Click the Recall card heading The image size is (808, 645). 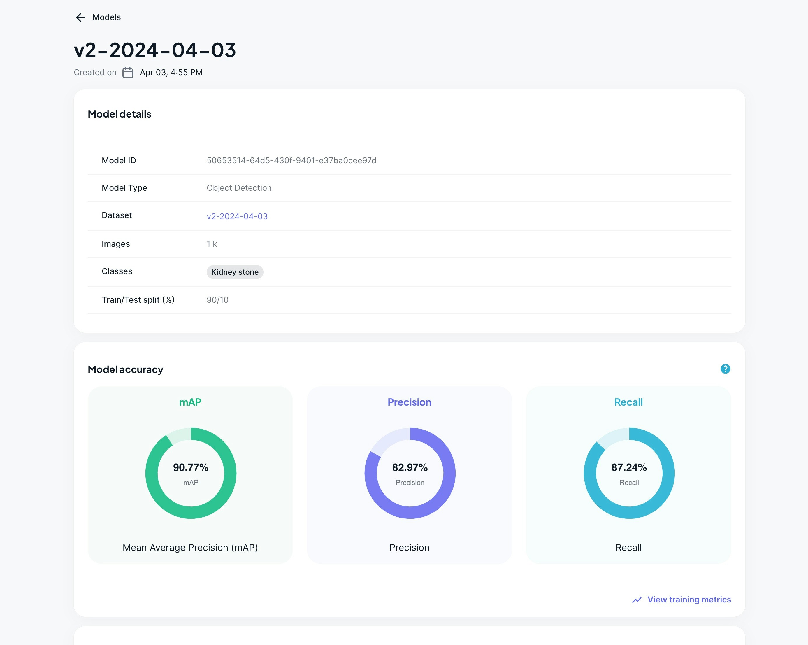[628, 402]
